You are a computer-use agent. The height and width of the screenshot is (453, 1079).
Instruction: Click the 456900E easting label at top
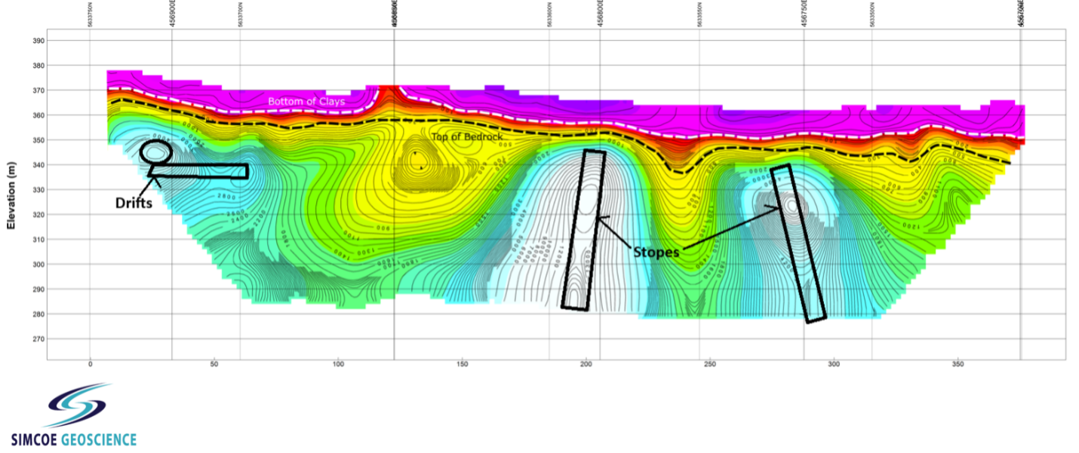(173, 14)
